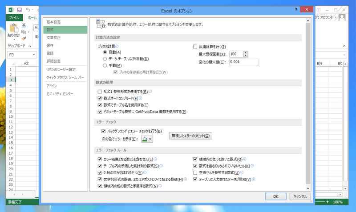Screen dimensions: 356x212
Task: Select データ テーブル以外自動(D) radio button
Action: (105, 59)
